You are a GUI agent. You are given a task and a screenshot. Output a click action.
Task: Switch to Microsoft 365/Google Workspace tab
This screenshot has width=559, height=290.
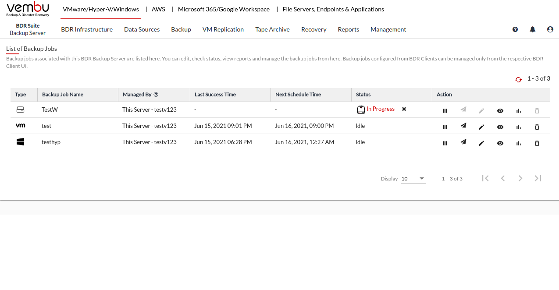tap(224, 9)
